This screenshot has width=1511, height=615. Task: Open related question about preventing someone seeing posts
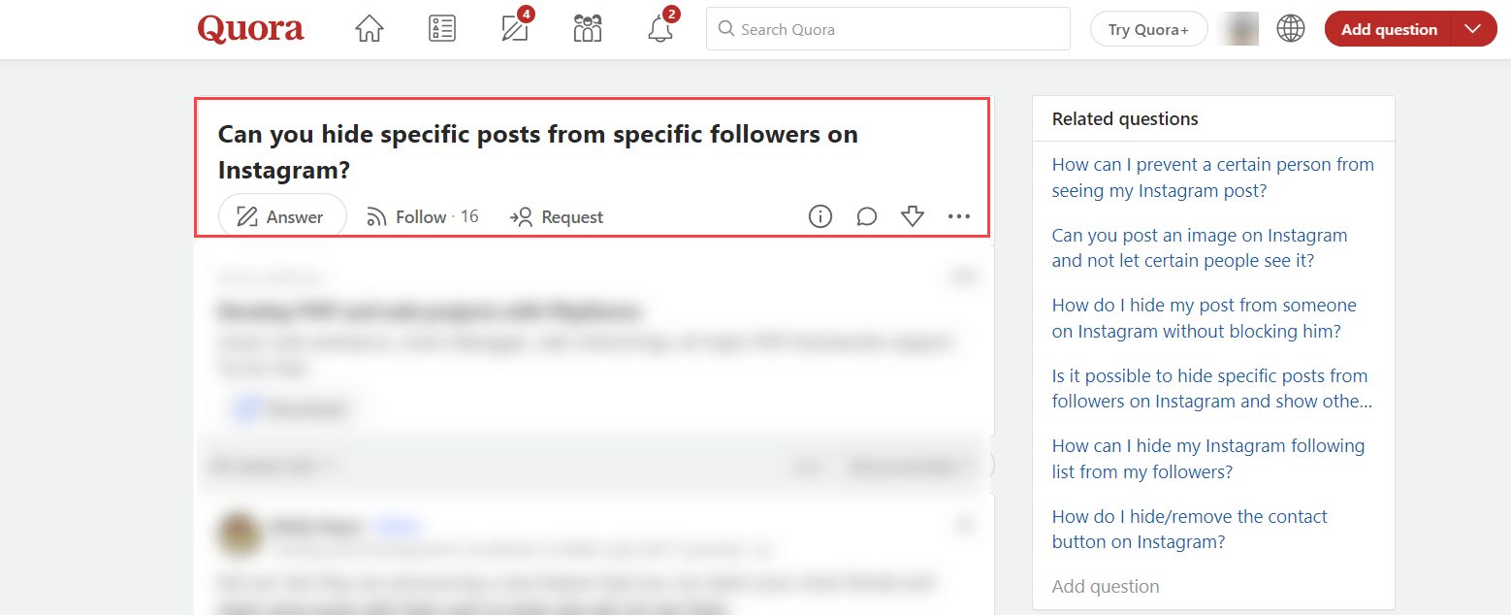(1212, 177)
